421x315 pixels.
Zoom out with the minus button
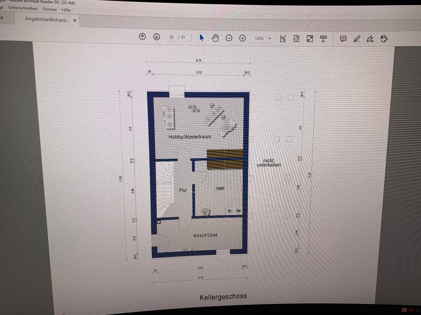click(x=228, y=38)
